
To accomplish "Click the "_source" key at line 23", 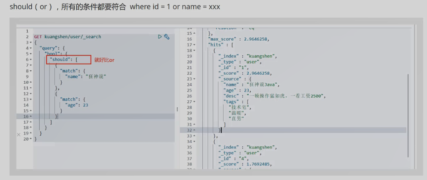I will (231, 79).
